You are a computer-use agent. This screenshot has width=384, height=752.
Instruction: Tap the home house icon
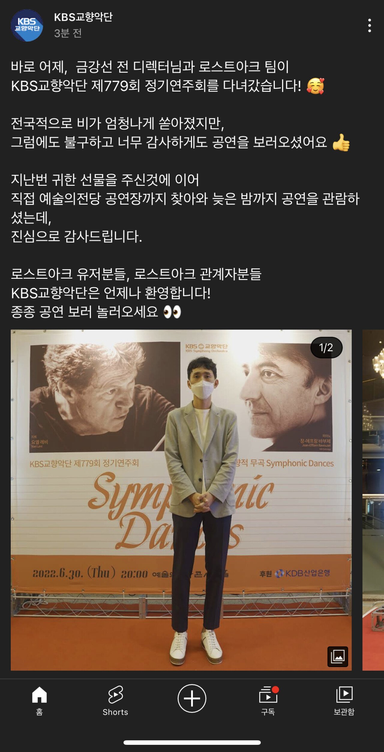40,694
